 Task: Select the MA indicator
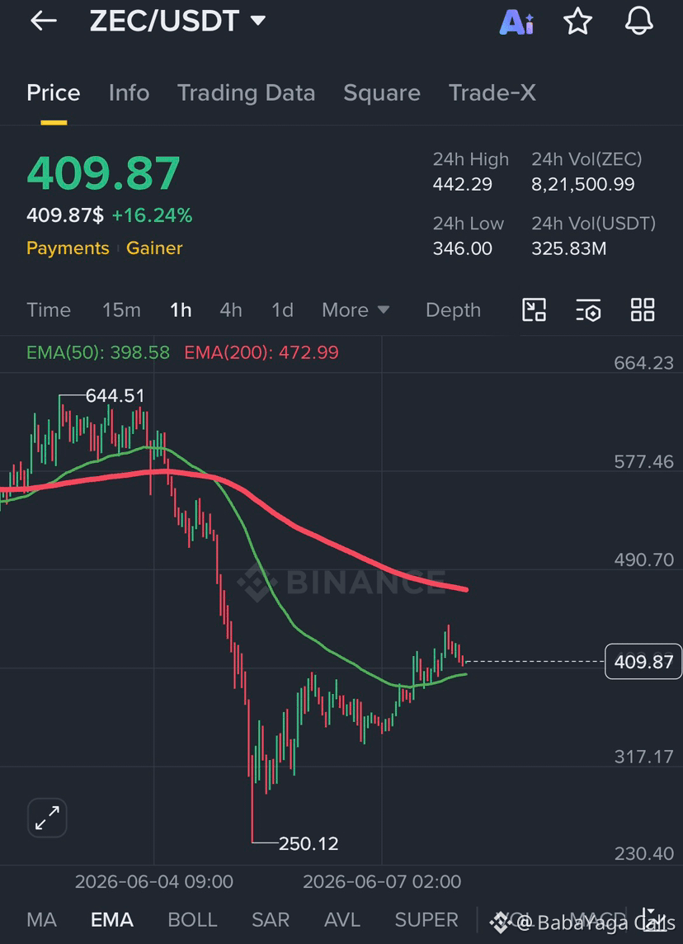(x=41, y=920)
